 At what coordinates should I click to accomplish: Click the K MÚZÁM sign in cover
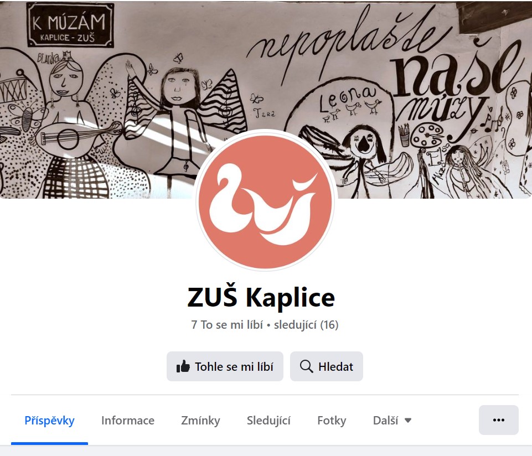[70, 25]
